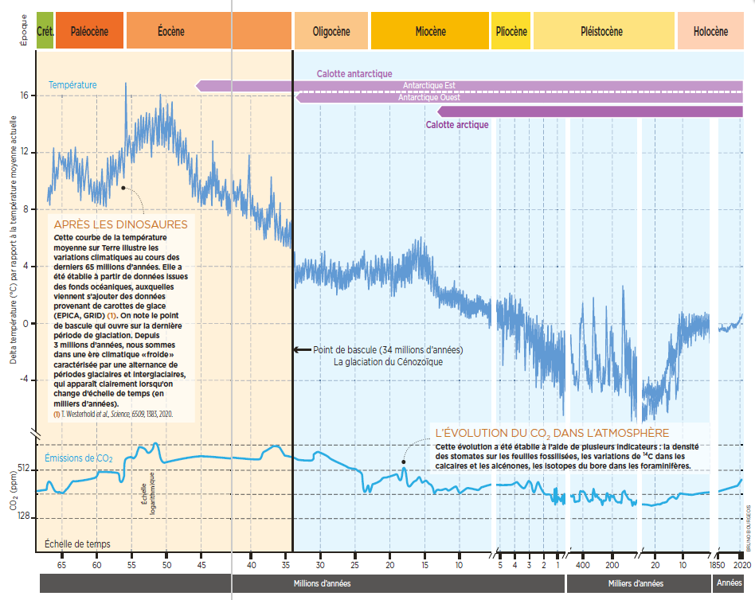Click the 2020 tick on time axis

pyautogui.click(x=742, y=564)
